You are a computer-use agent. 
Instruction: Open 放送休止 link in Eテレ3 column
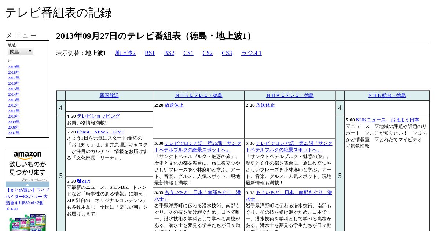(265, 105)
